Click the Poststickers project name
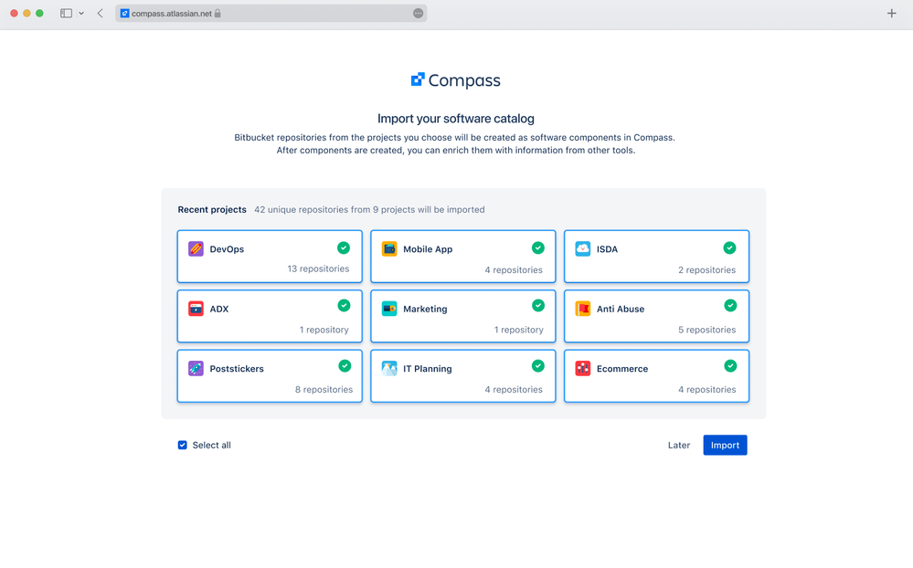The height and width of the screenshot is (568, 913). [237, 369]
